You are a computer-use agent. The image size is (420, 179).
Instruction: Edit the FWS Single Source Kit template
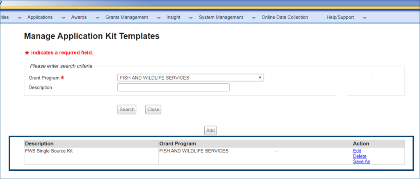(357, 151)
